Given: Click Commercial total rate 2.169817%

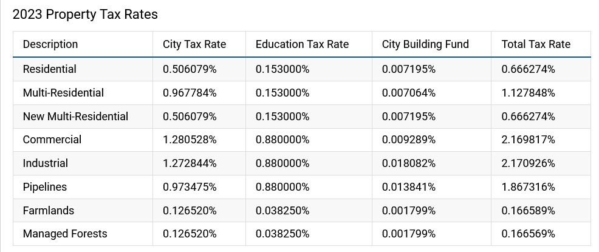Looking at the screenshot, I should click(x=529, y=140).
